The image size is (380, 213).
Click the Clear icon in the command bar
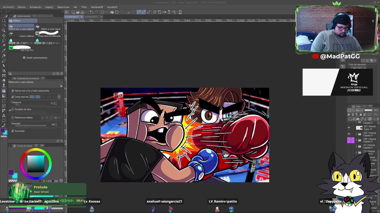point(103,12)
